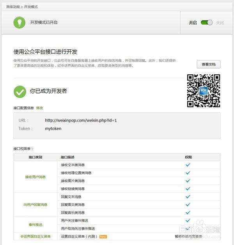The image size is (234, 245).
Task: Click checkmark for 接收链接类消息 permission
Action: coord(188,189)
